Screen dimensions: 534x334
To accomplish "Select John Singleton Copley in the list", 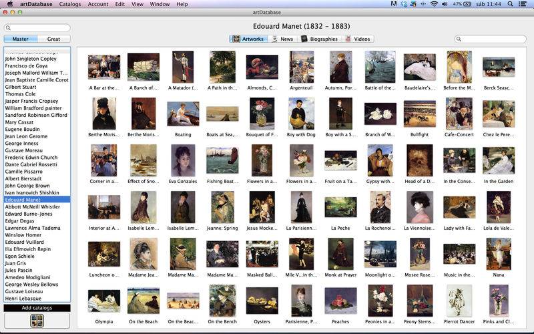I will pyautogui.click(x=37, y=59).
